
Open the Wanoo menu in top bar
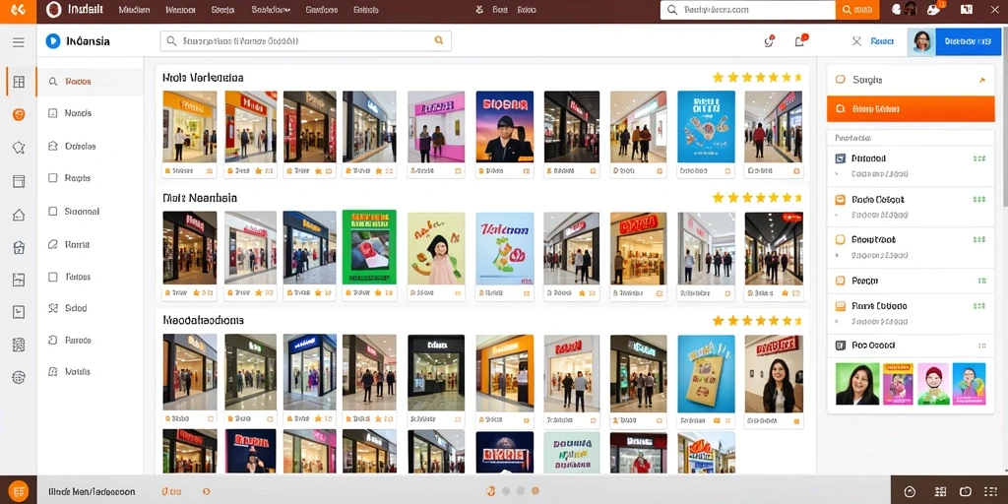180,10
